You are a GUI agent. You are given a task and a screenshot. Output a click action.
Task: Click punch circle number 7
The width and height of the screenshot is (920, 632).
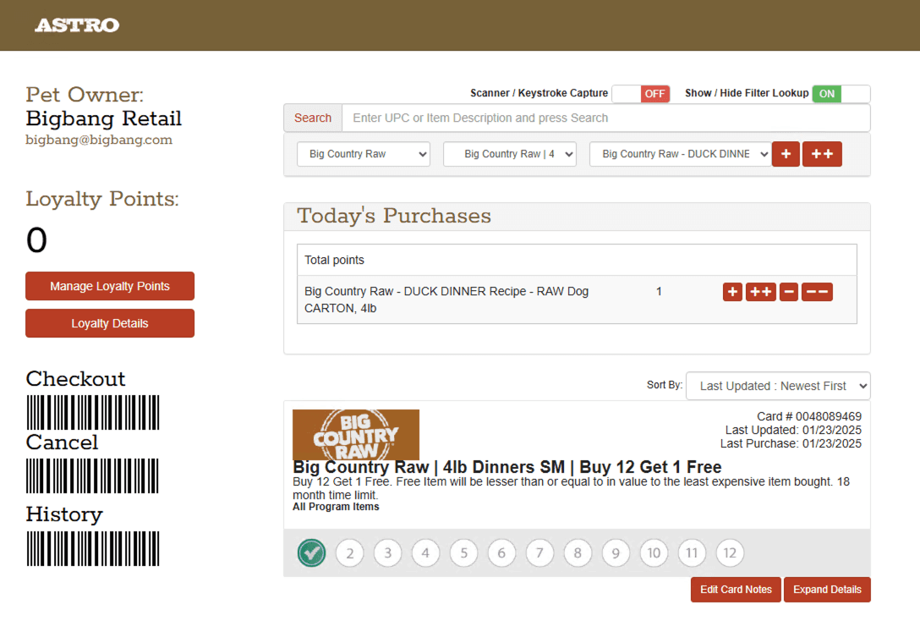tap(539, 552)
